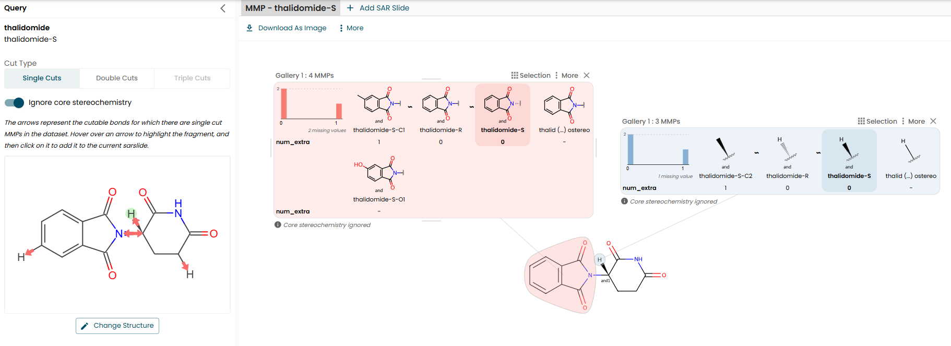
Task: Click the cut arrow next to the green-highlighted H
Action: pyautogui.click(x=136, y=221)
